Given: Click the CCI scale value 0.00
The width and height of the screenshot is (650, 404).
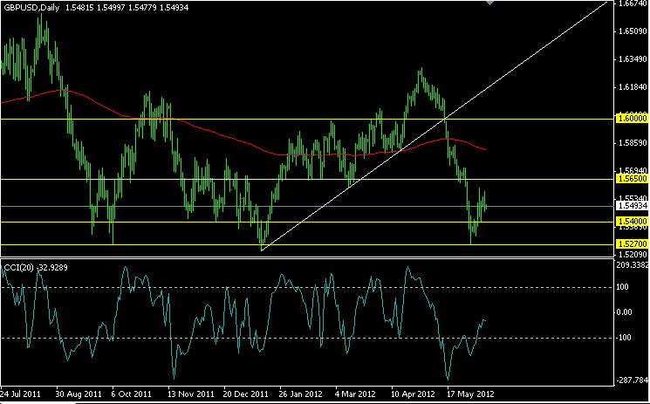Looking at the screenshot, I should [x=625, y=312].
